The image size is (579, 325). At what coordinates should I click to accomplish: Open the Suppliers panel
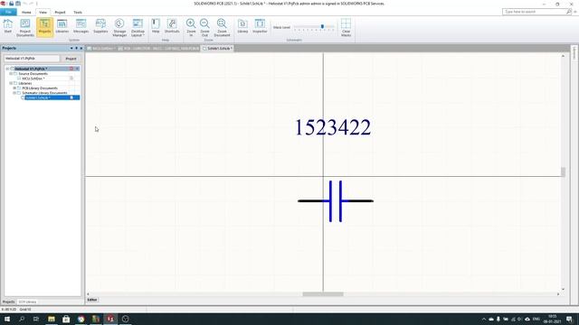tap(100, 27)
